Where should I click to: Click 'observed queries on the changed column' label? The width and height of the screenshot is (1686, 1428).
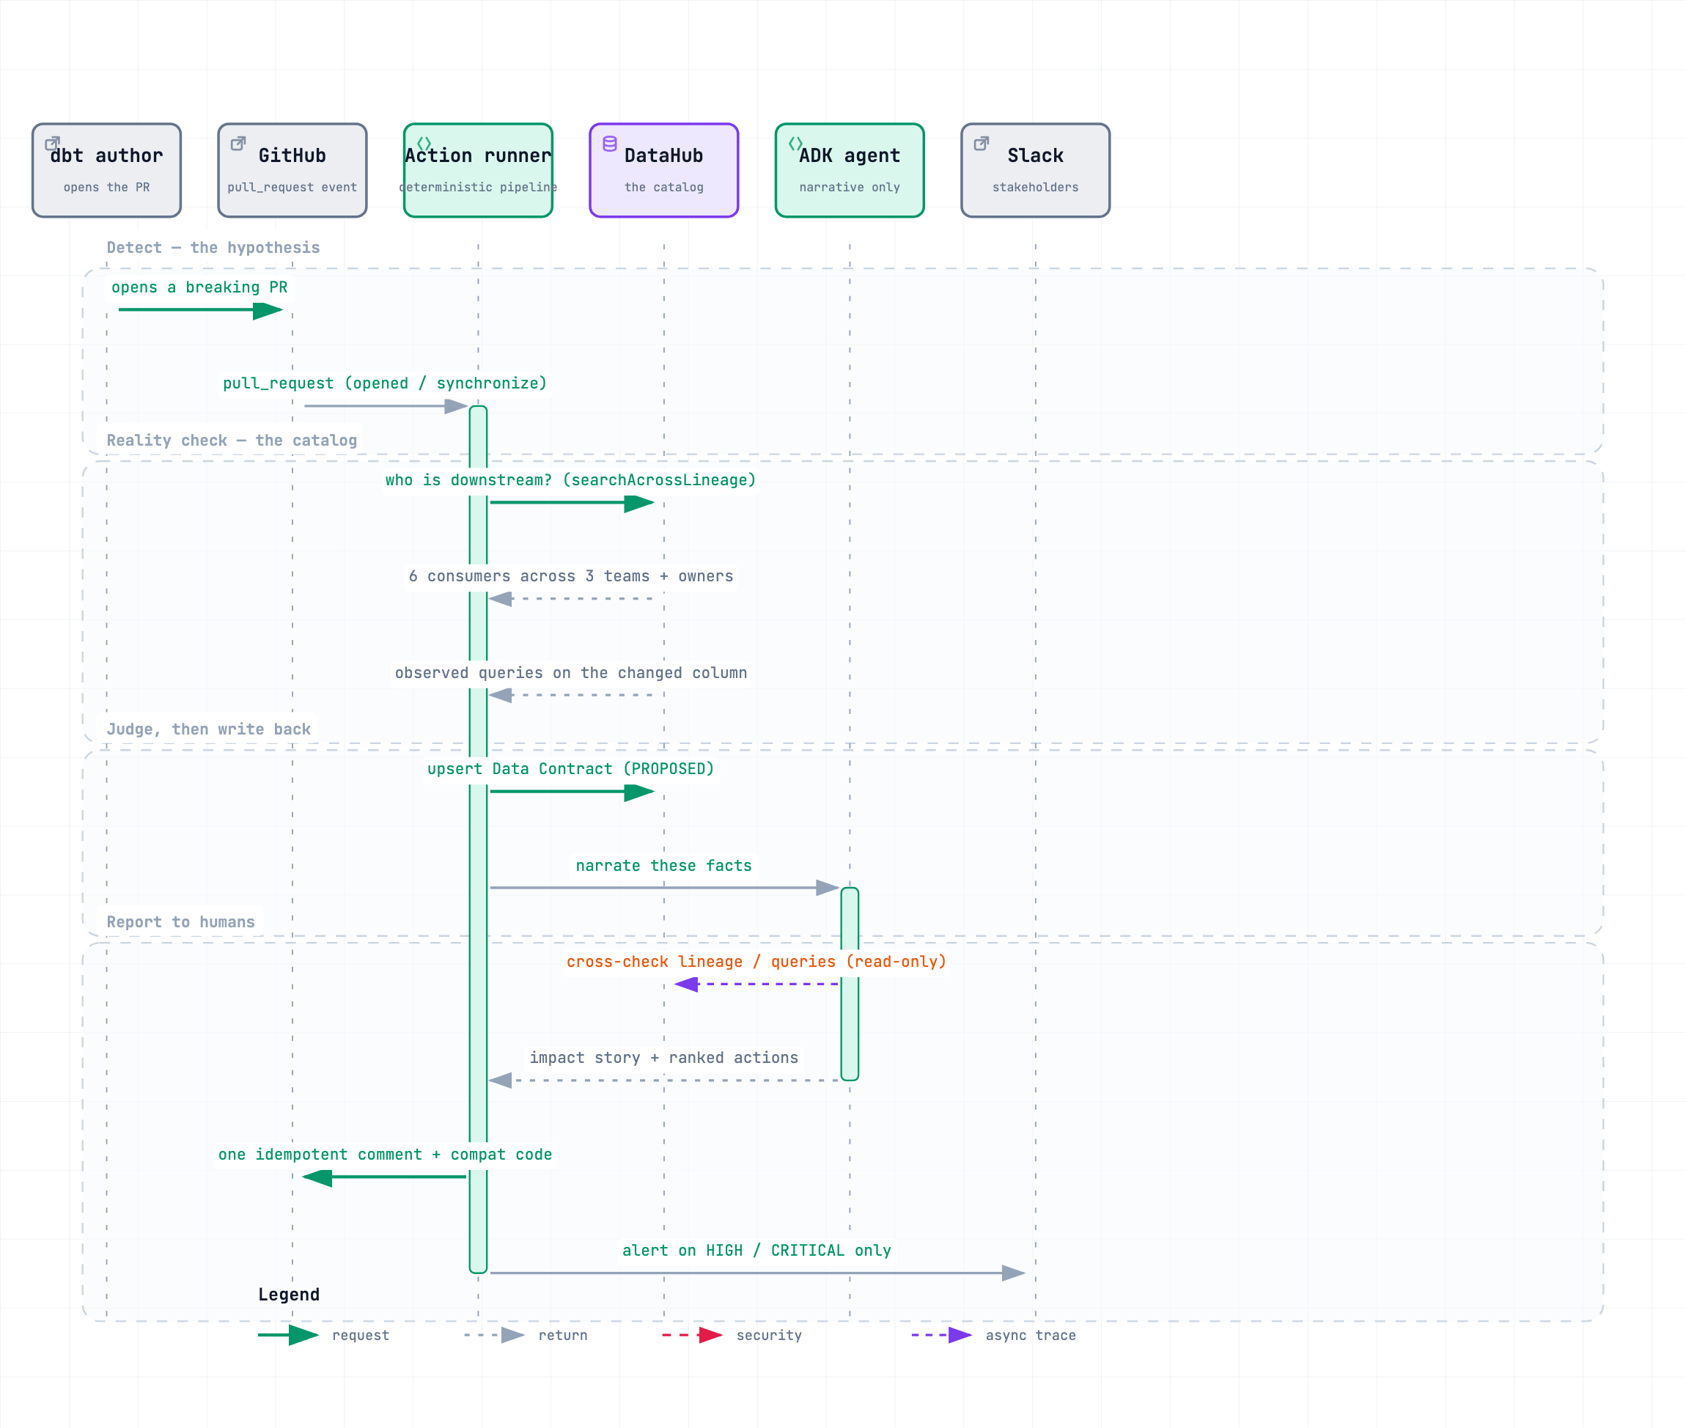click(x=570, y=673)
